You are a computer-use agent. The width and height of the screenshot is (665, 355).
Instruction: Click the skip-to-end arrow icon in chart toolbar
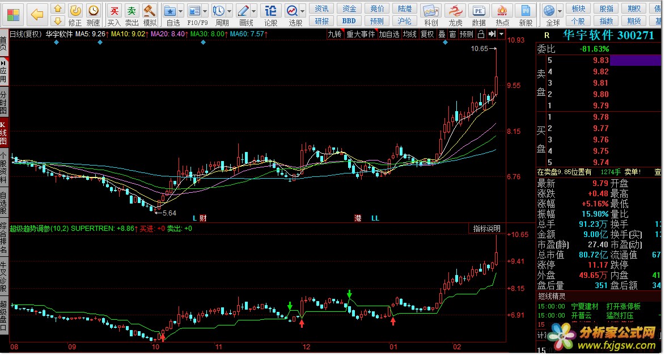coord(492,34)
